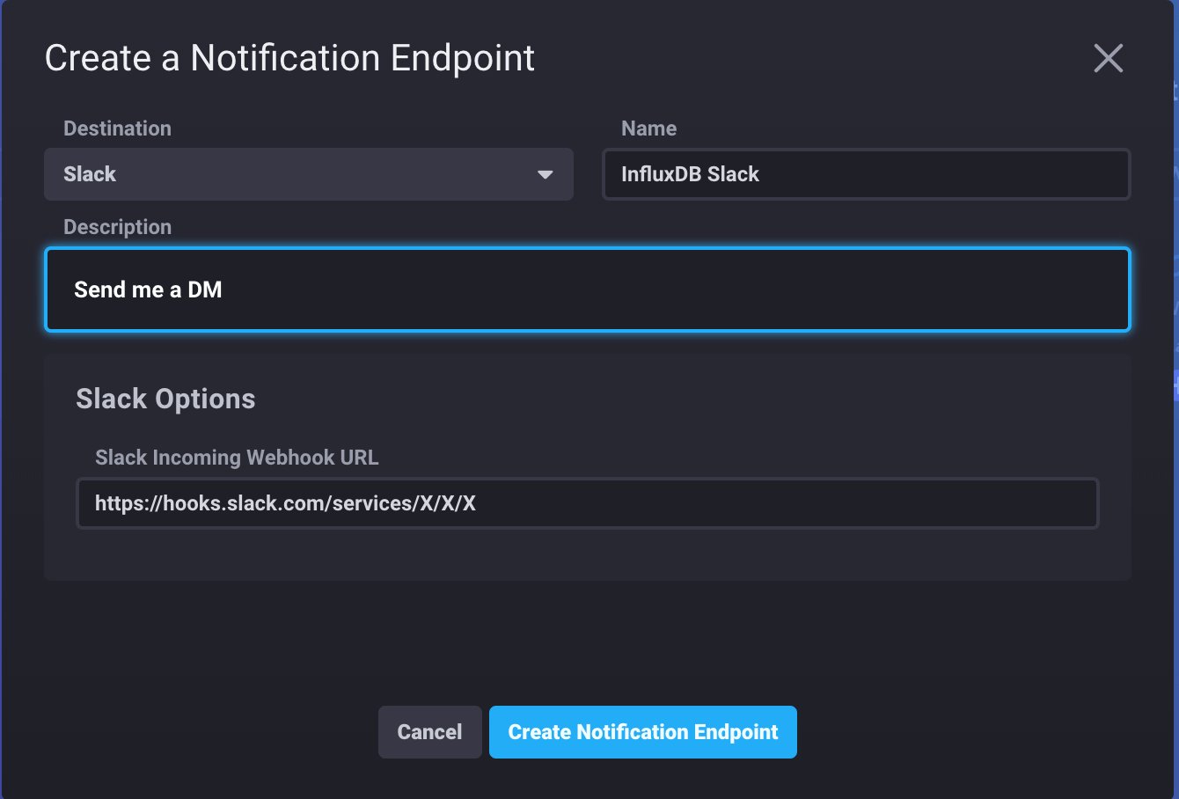This screenshot has height=799, width=1179.
Task: Click the Create a Notification Endpoint title
Action: coord(290,58)
